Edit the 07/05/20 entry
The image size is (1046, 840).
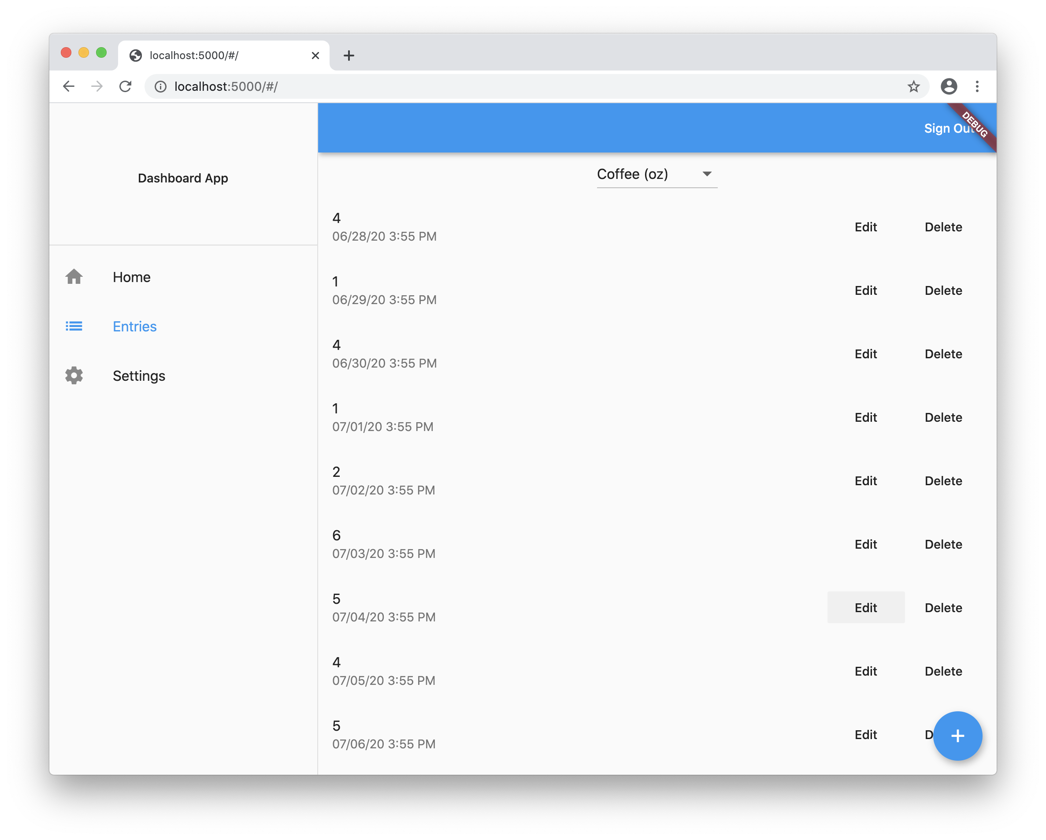tap(865, 671)
